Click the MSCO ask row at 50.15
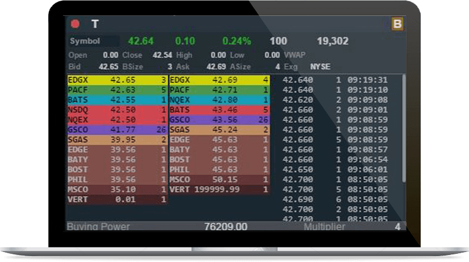 pyautogui.click(x=219, y=179)
